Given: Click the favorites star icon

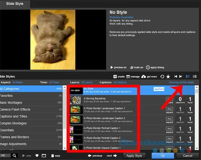Looking at the screenshot, I should click(168, 76).
